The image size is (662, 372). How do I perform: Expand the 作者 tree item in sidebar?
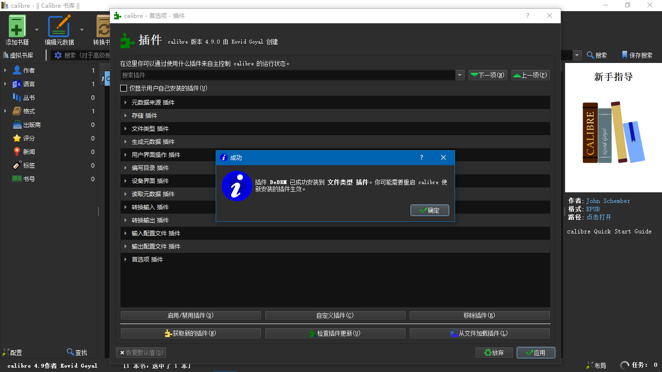click(x=5, y=71)
